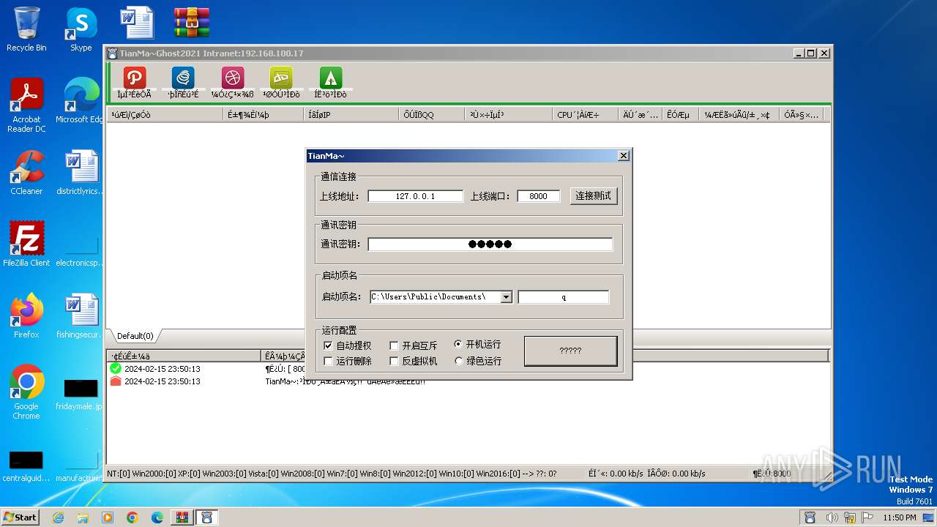Click the TianMa bear tray icon
This screenshot has width=937, height=527.
tap(810, 517)
